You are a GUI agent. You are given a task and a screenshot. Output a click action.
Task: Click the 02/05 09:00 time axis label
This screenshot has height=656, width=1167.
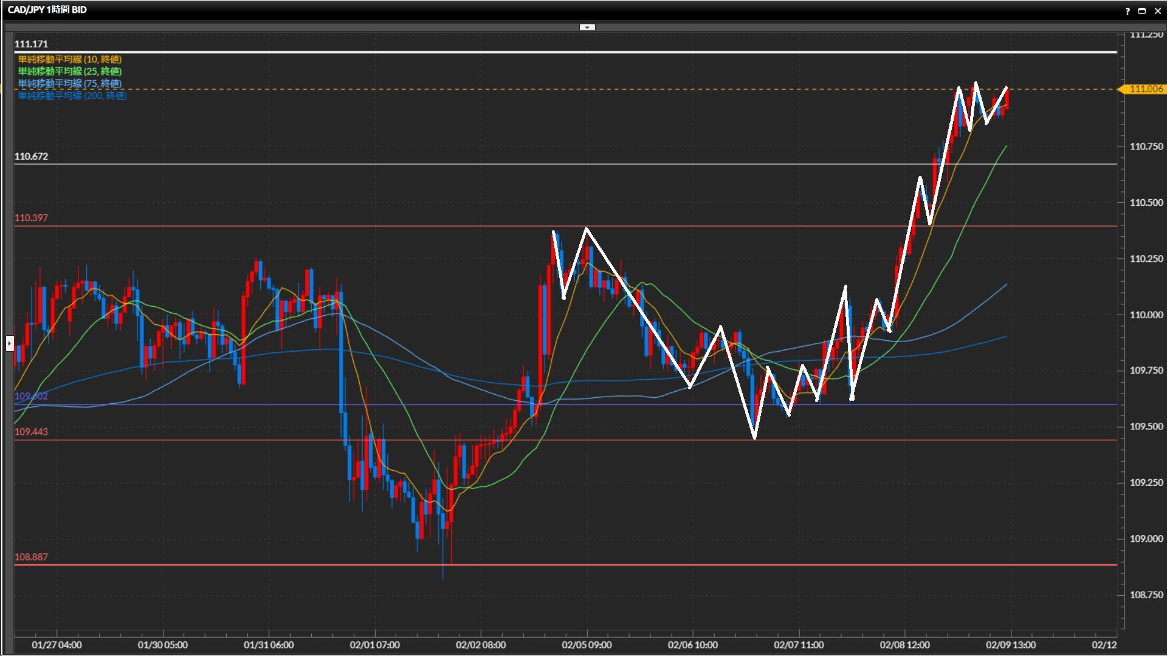click(587, 645)
